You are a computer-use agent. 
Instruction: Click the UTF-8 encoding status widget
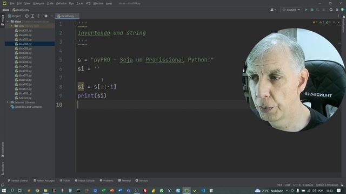click(297, 185)
